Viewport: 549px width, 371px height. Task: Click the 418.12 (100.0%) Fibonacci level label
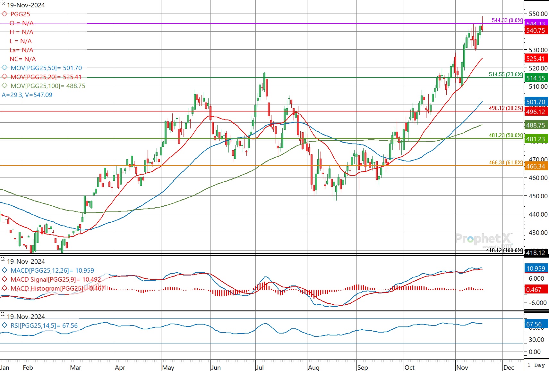pyautogui.click(x=504, y=250)
